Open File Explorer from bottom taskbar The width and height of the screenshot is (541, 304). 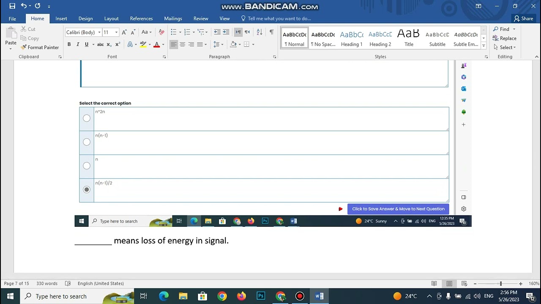pyautogui.click(x=183, y=296)
